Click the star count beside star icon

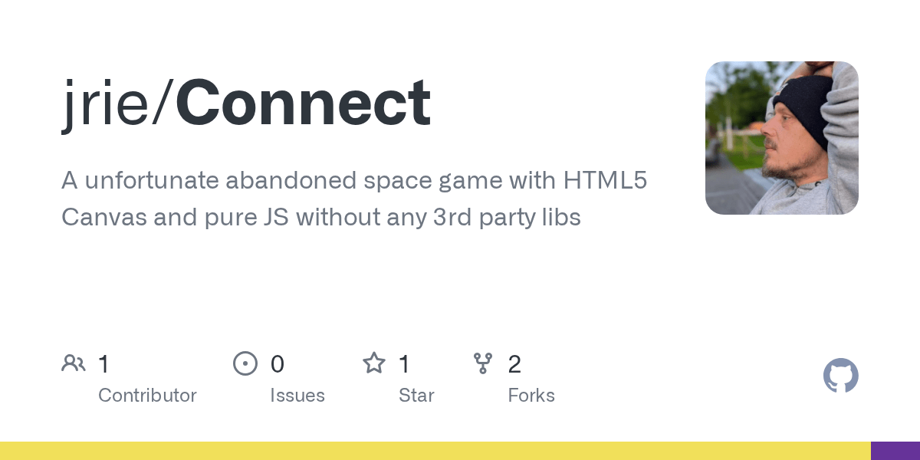coord(405,364)
